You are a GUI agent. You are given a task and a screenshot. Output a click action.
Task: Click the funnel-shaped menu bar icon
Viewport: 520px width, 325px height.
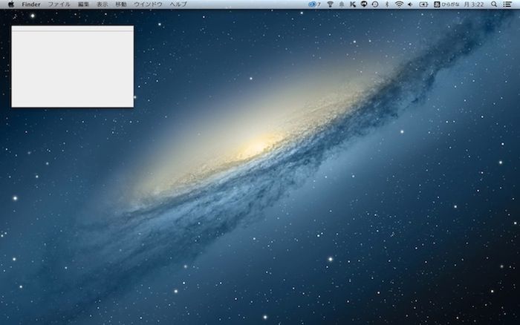click(330, 4)
